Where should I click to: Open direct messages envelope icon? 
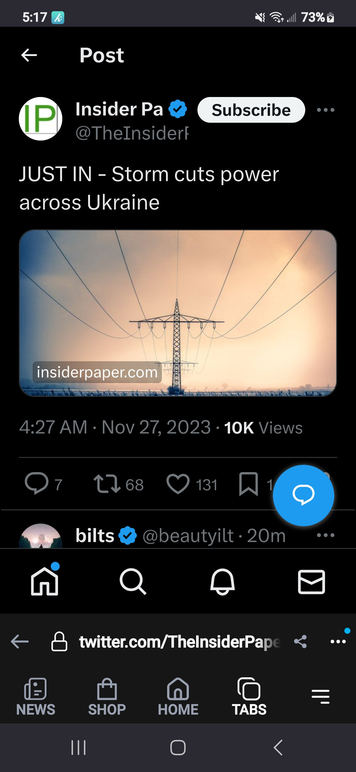(x=311, y=582)
